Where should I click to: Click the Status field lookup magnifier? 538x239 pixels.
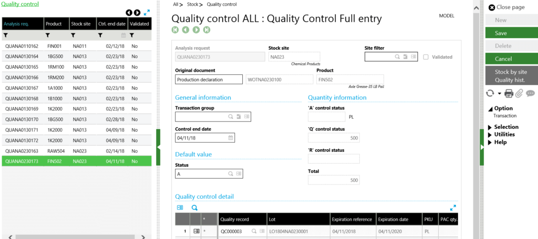231,174
